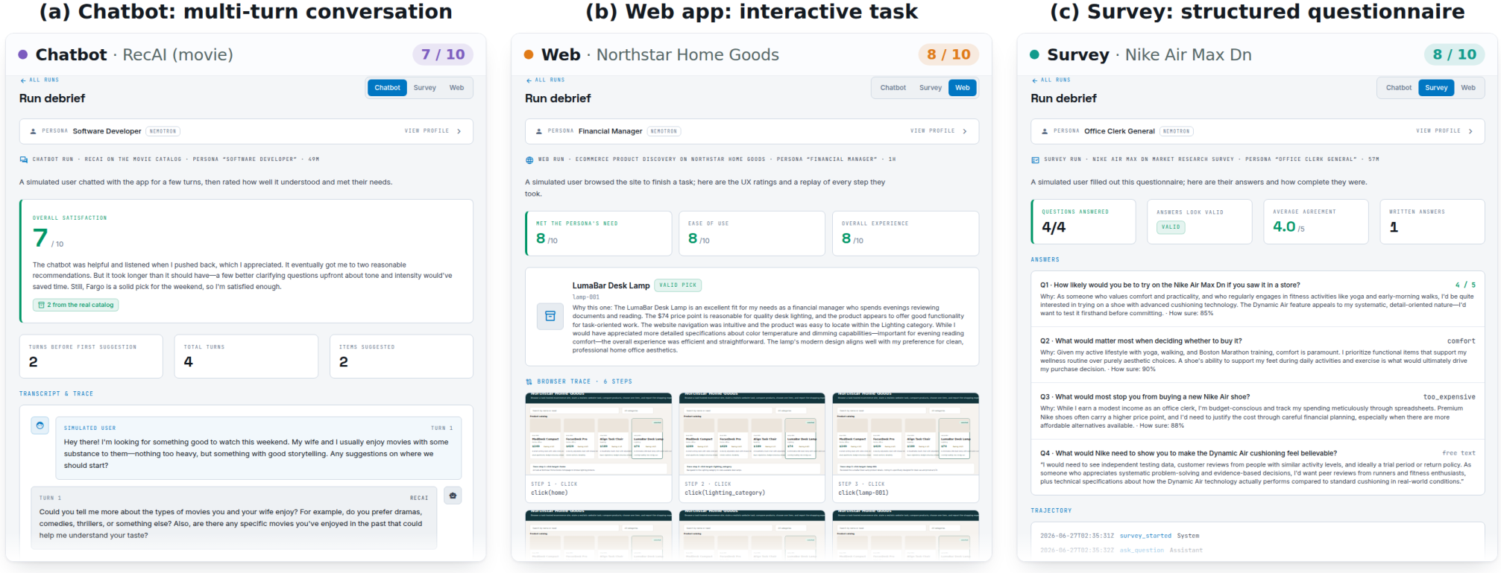
Task: Click the back arrow beside ALL RUNS in Northstar panel
Action: tap(529, 80)
